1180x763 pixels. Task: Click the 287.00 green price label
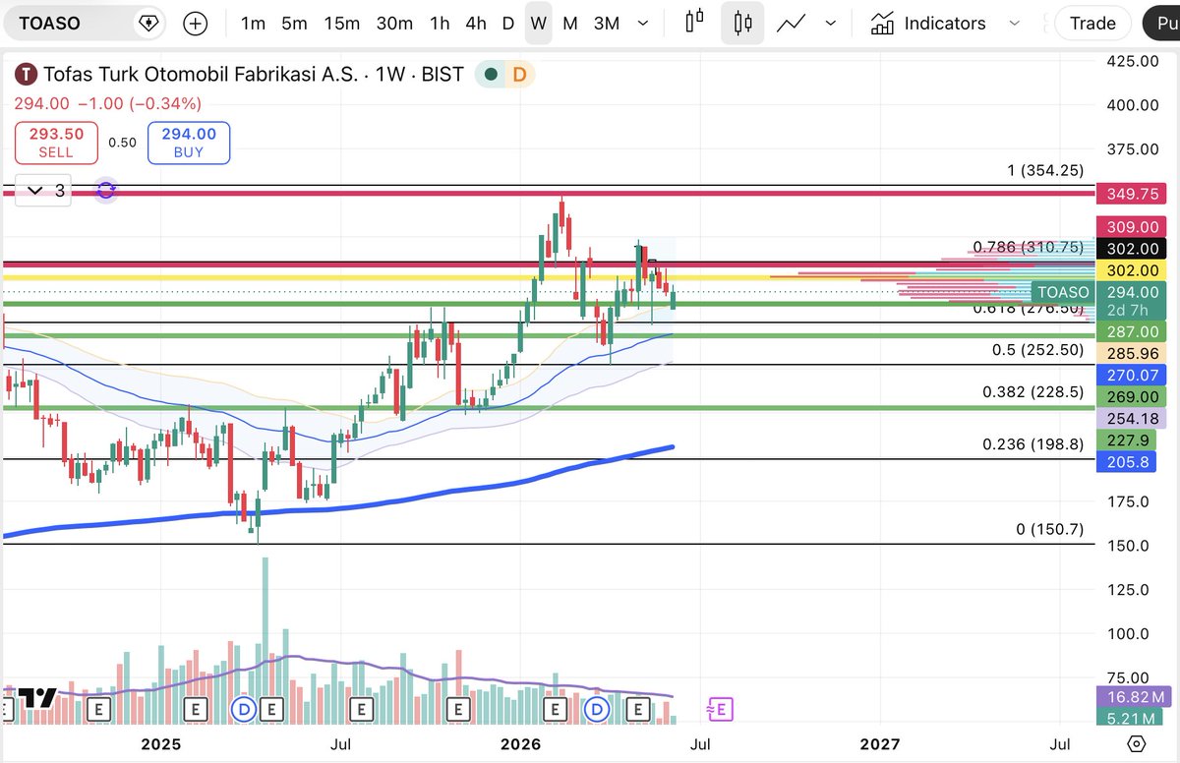coord(1131,332)
